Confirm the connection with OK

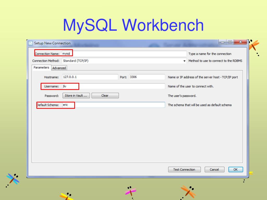point(235,170)
